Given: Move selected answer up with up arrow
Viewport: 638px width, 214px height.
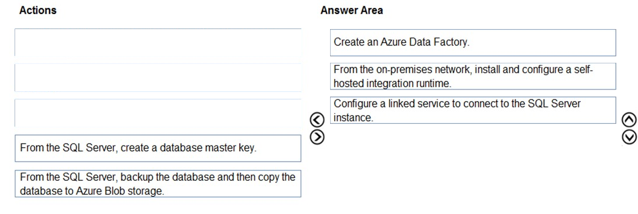Looking at the screenshot, I should [x=629, y=120].
